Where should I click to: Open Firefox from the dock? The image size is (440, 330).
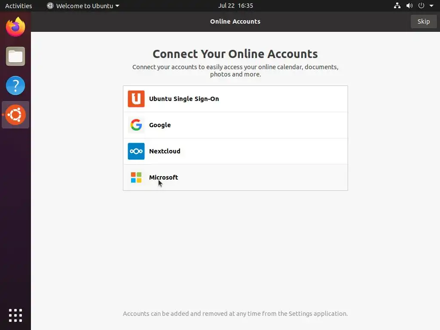pos(15,27)
